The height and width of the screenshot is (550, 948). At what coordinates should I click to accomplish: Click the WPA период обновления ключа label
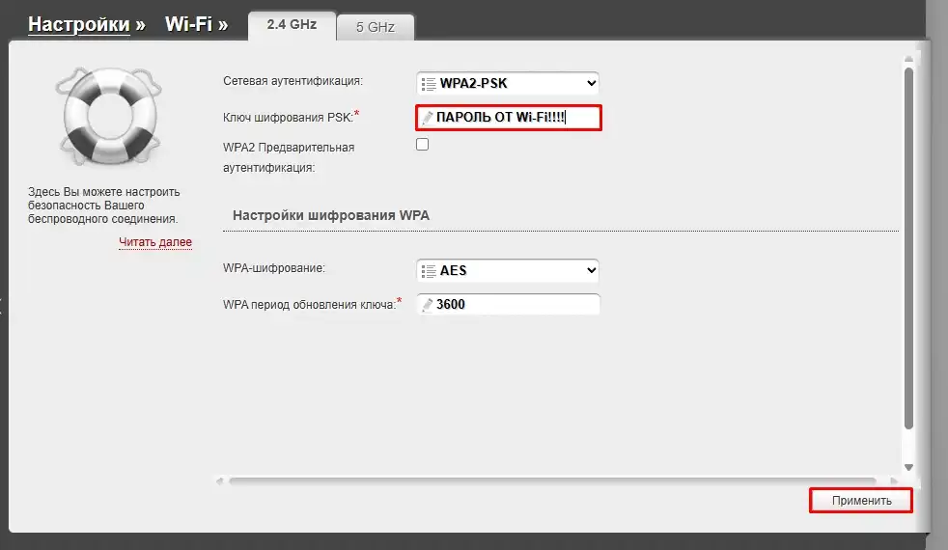pos(309,305)
